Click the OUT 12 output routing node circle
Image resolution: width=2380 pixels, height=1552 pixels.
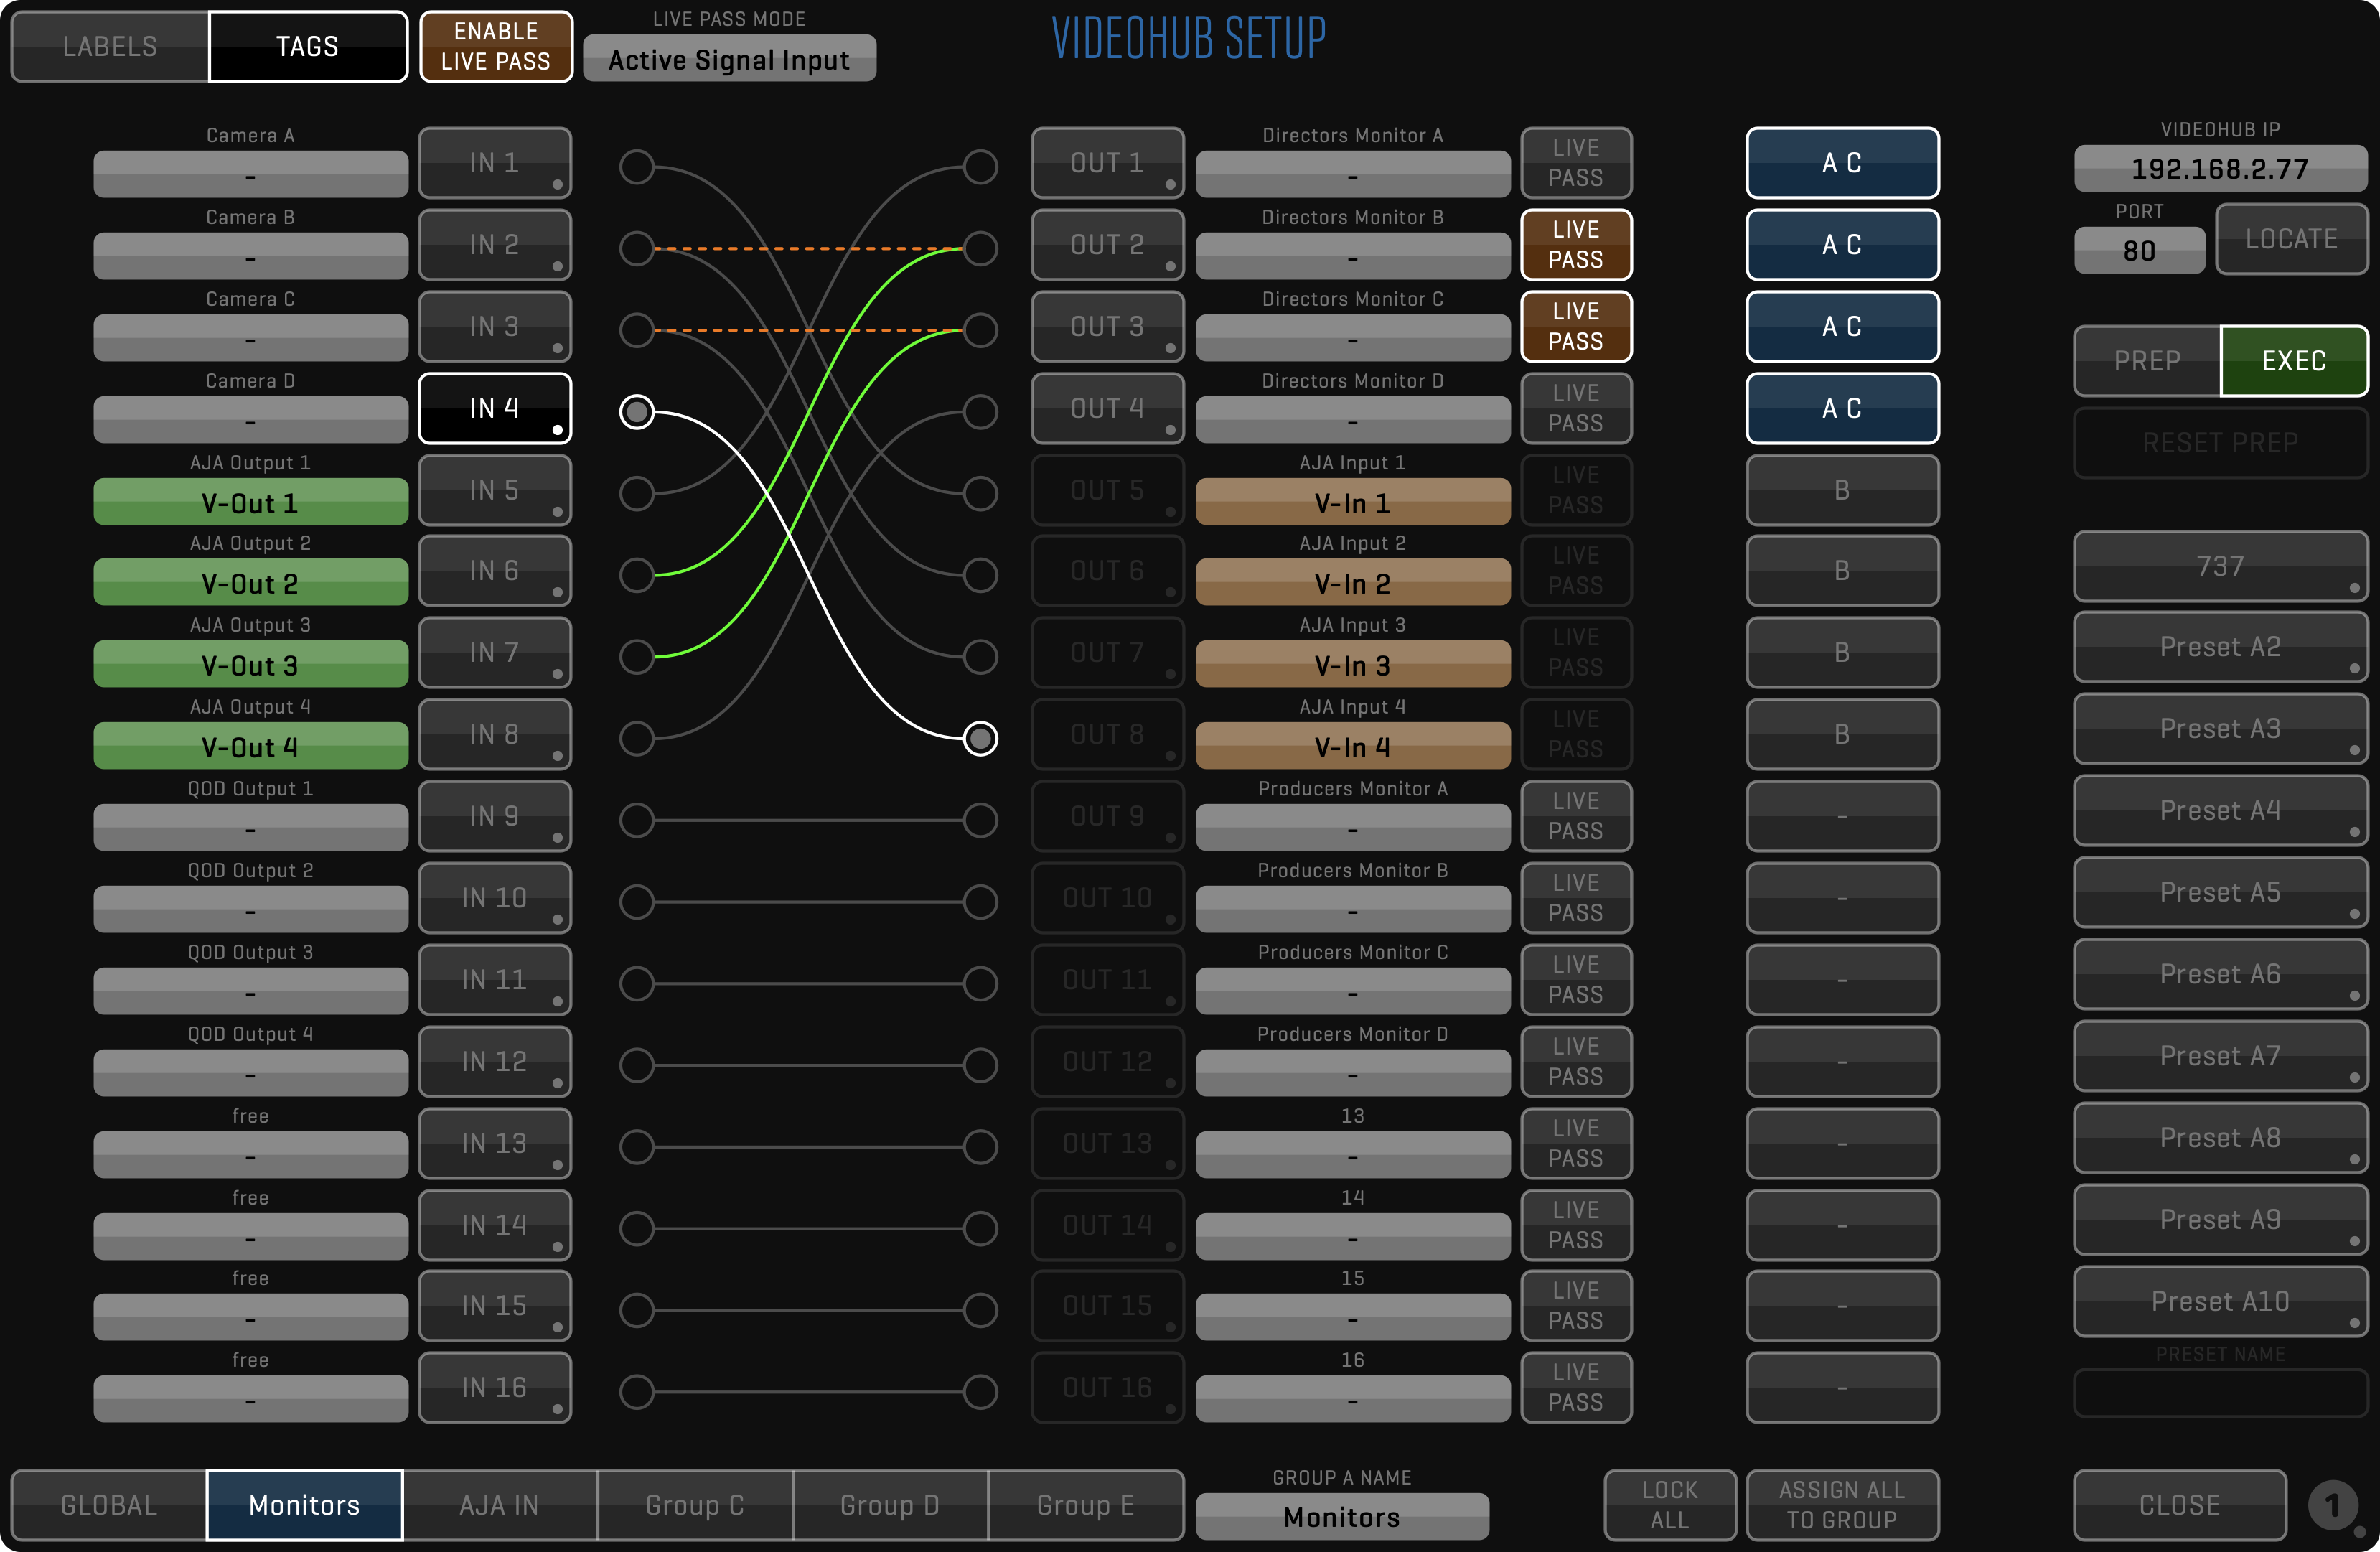980,1065
